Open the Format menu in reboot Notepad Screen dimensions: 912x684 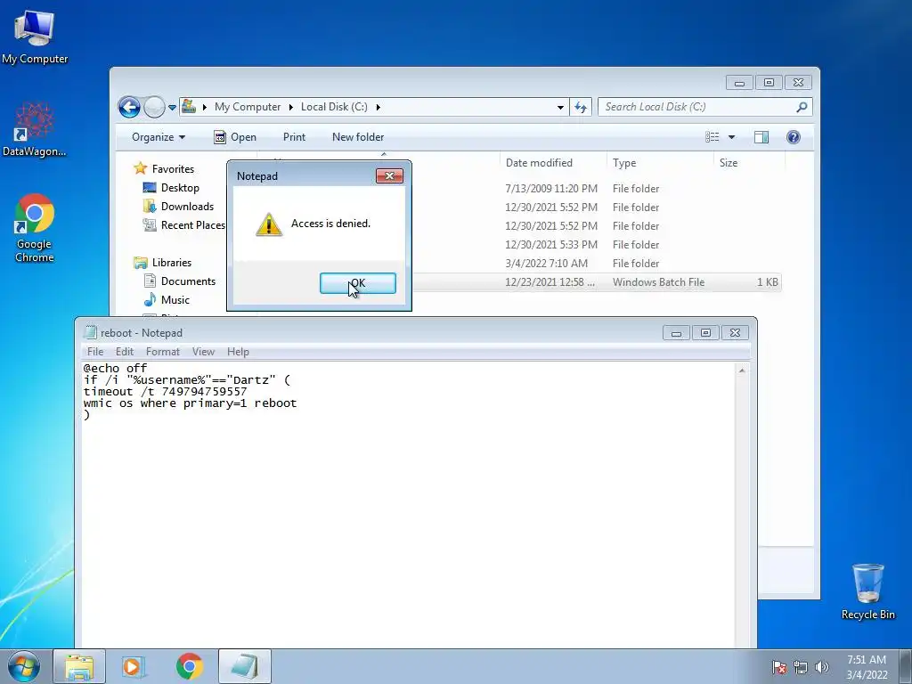(x=163, y=351)
